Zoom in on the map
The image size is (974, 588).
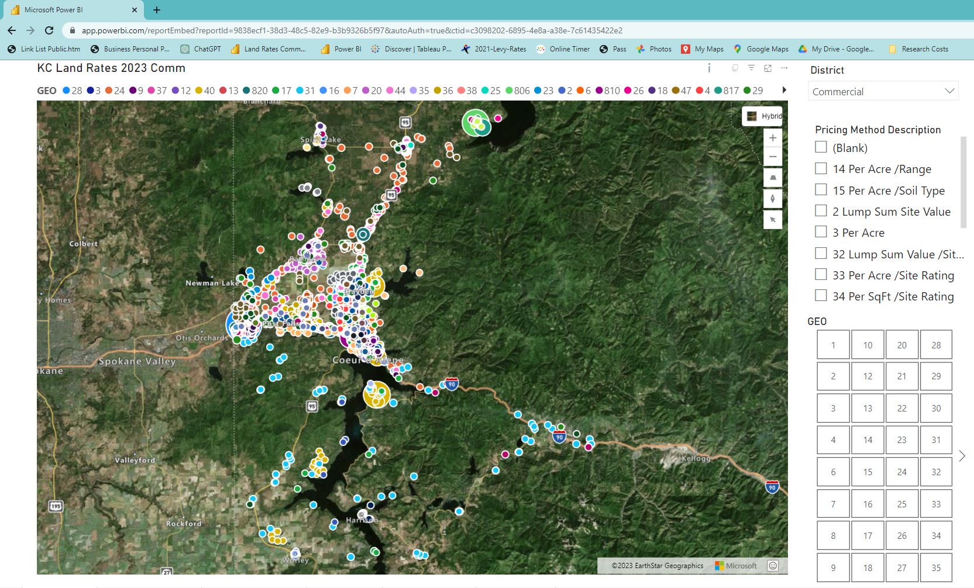click(773, 138)
